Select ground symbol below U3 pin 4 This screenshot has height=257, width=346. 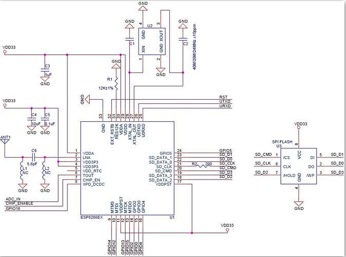click(x=299, y=204)
